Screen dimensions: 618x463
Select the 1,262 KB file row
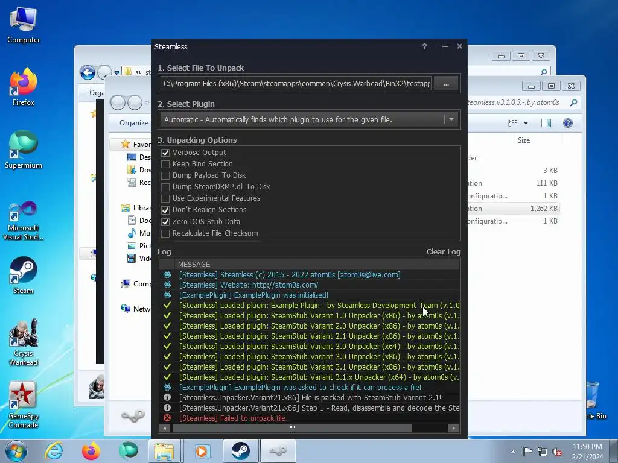(x=514, y=209)
